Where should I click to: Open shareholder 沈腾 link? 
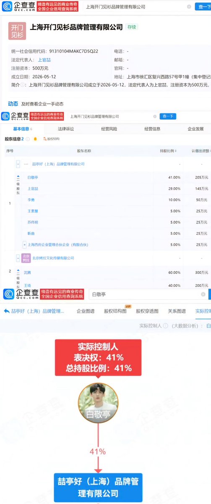point(27,273)
